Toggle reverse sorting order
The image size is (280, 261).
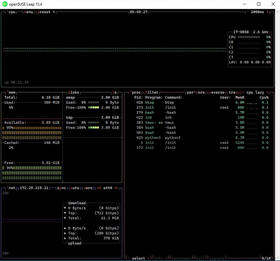click(217, 92)
